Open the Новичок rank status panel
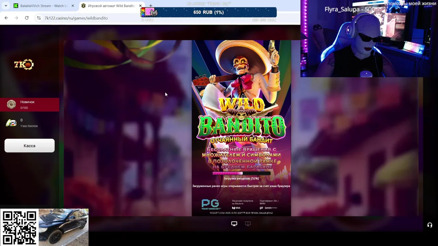438x246 pixels. coord(29,105)
